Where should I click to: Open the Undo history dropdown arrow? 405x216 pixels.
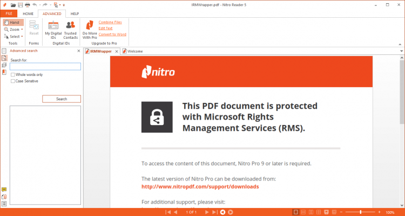[40, 5]
